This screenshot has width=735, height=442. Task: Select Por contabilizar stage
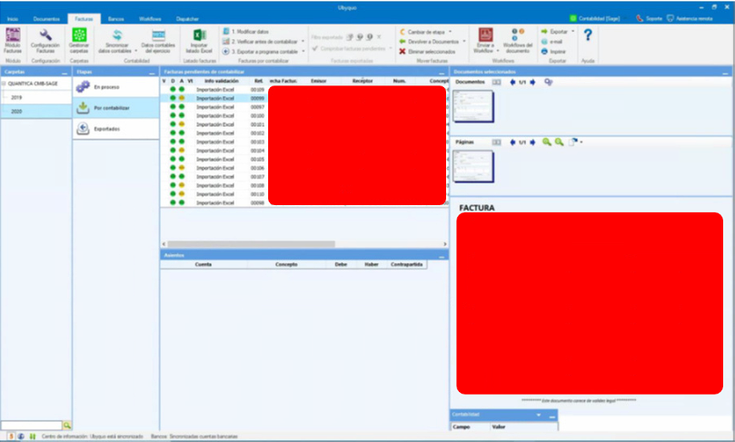coord(115,108)
